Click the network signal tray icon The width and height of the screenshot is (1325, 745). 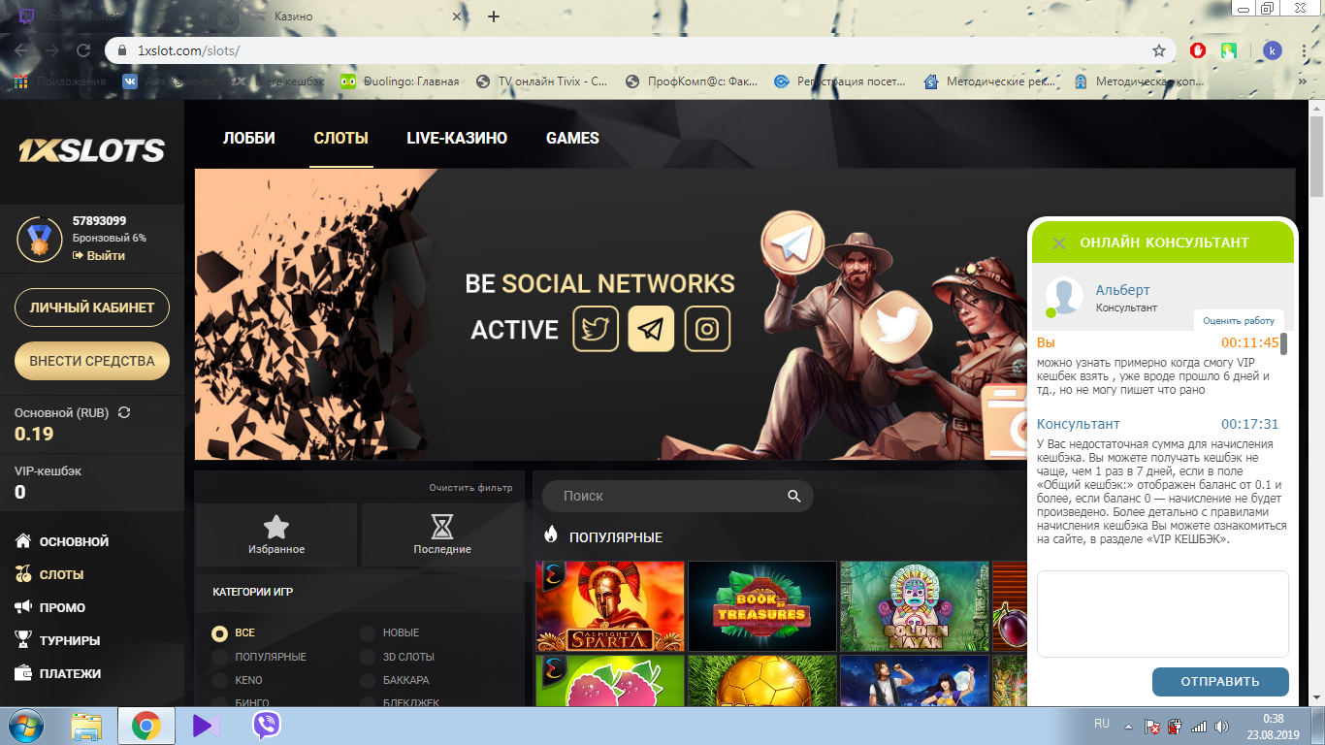[1198, 726]
